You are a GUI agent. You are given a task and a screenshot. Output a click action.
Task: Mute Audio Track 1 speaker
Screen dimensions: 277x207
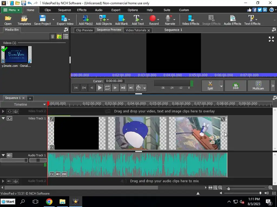(9, 155)
